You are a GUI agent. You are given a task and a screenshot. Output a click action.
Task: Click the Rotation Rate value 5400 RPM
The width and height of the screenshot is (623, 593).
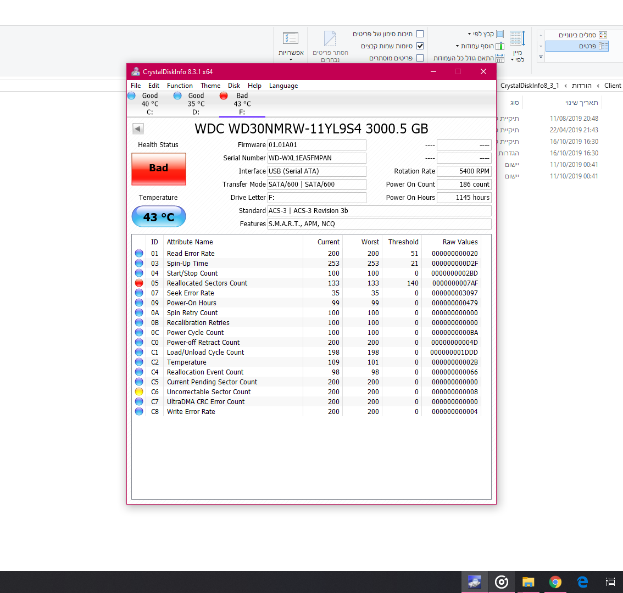coord(464,171)
